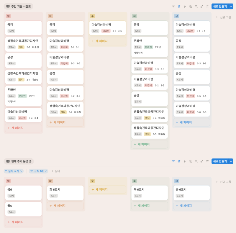Viewport: 236px width, 233px height.
Task: Open the 목 6교시 card
Action: [150, 193]
